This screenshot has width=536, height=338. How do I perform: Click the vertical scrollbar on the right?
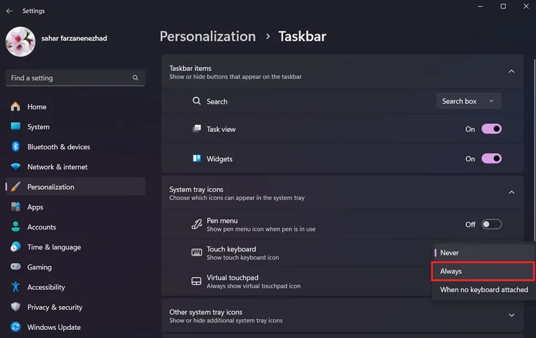tap(534, 150)
